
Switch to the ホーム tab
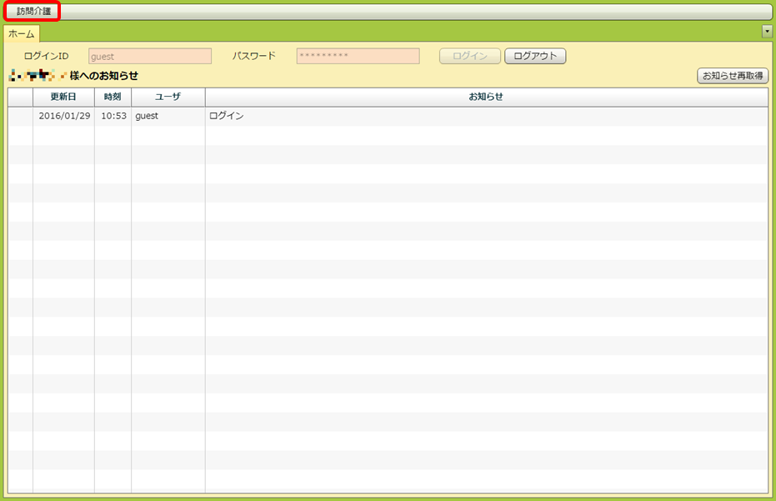pos(21,34)
